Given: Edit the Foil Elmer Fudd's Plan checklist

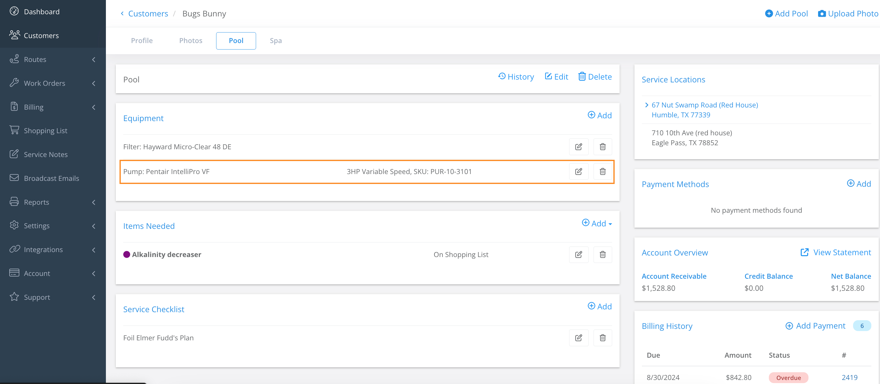Looking at the screenshot, I should 578,338.
